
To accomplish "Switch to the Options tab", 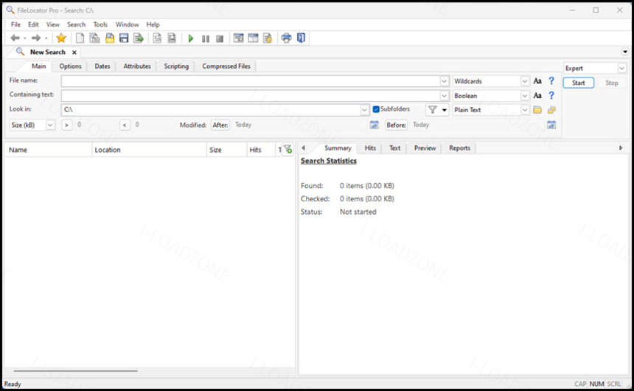I will point(70,66).
